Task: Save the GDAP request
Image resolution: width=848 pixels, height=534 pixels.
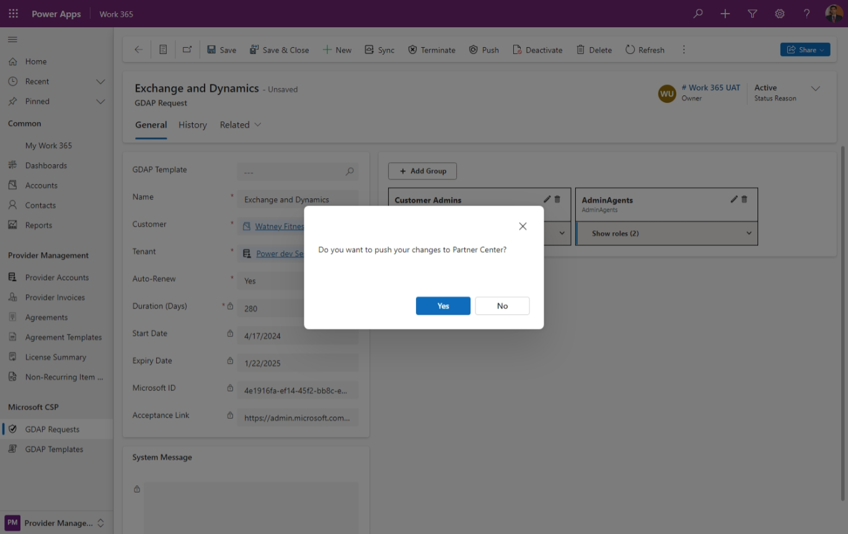Action: (221, 50)
